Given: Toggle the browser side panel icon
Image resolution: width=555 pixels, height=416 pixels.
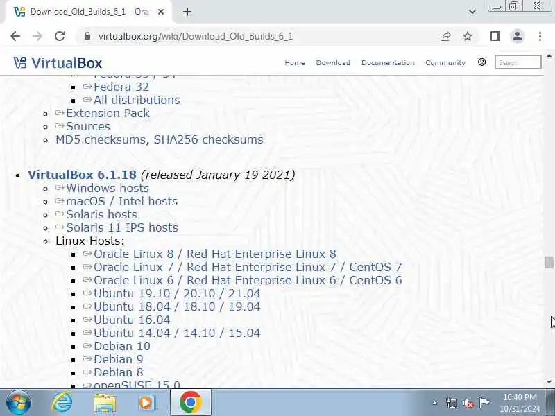Looking at the screenshot, I should point(495,36).
